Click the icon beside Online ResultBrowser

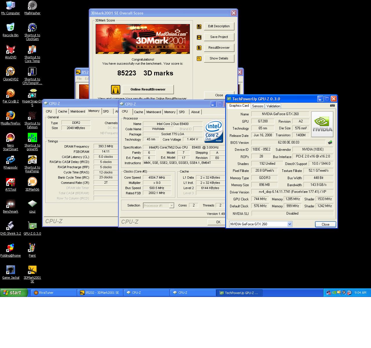(x=116, y=90)
